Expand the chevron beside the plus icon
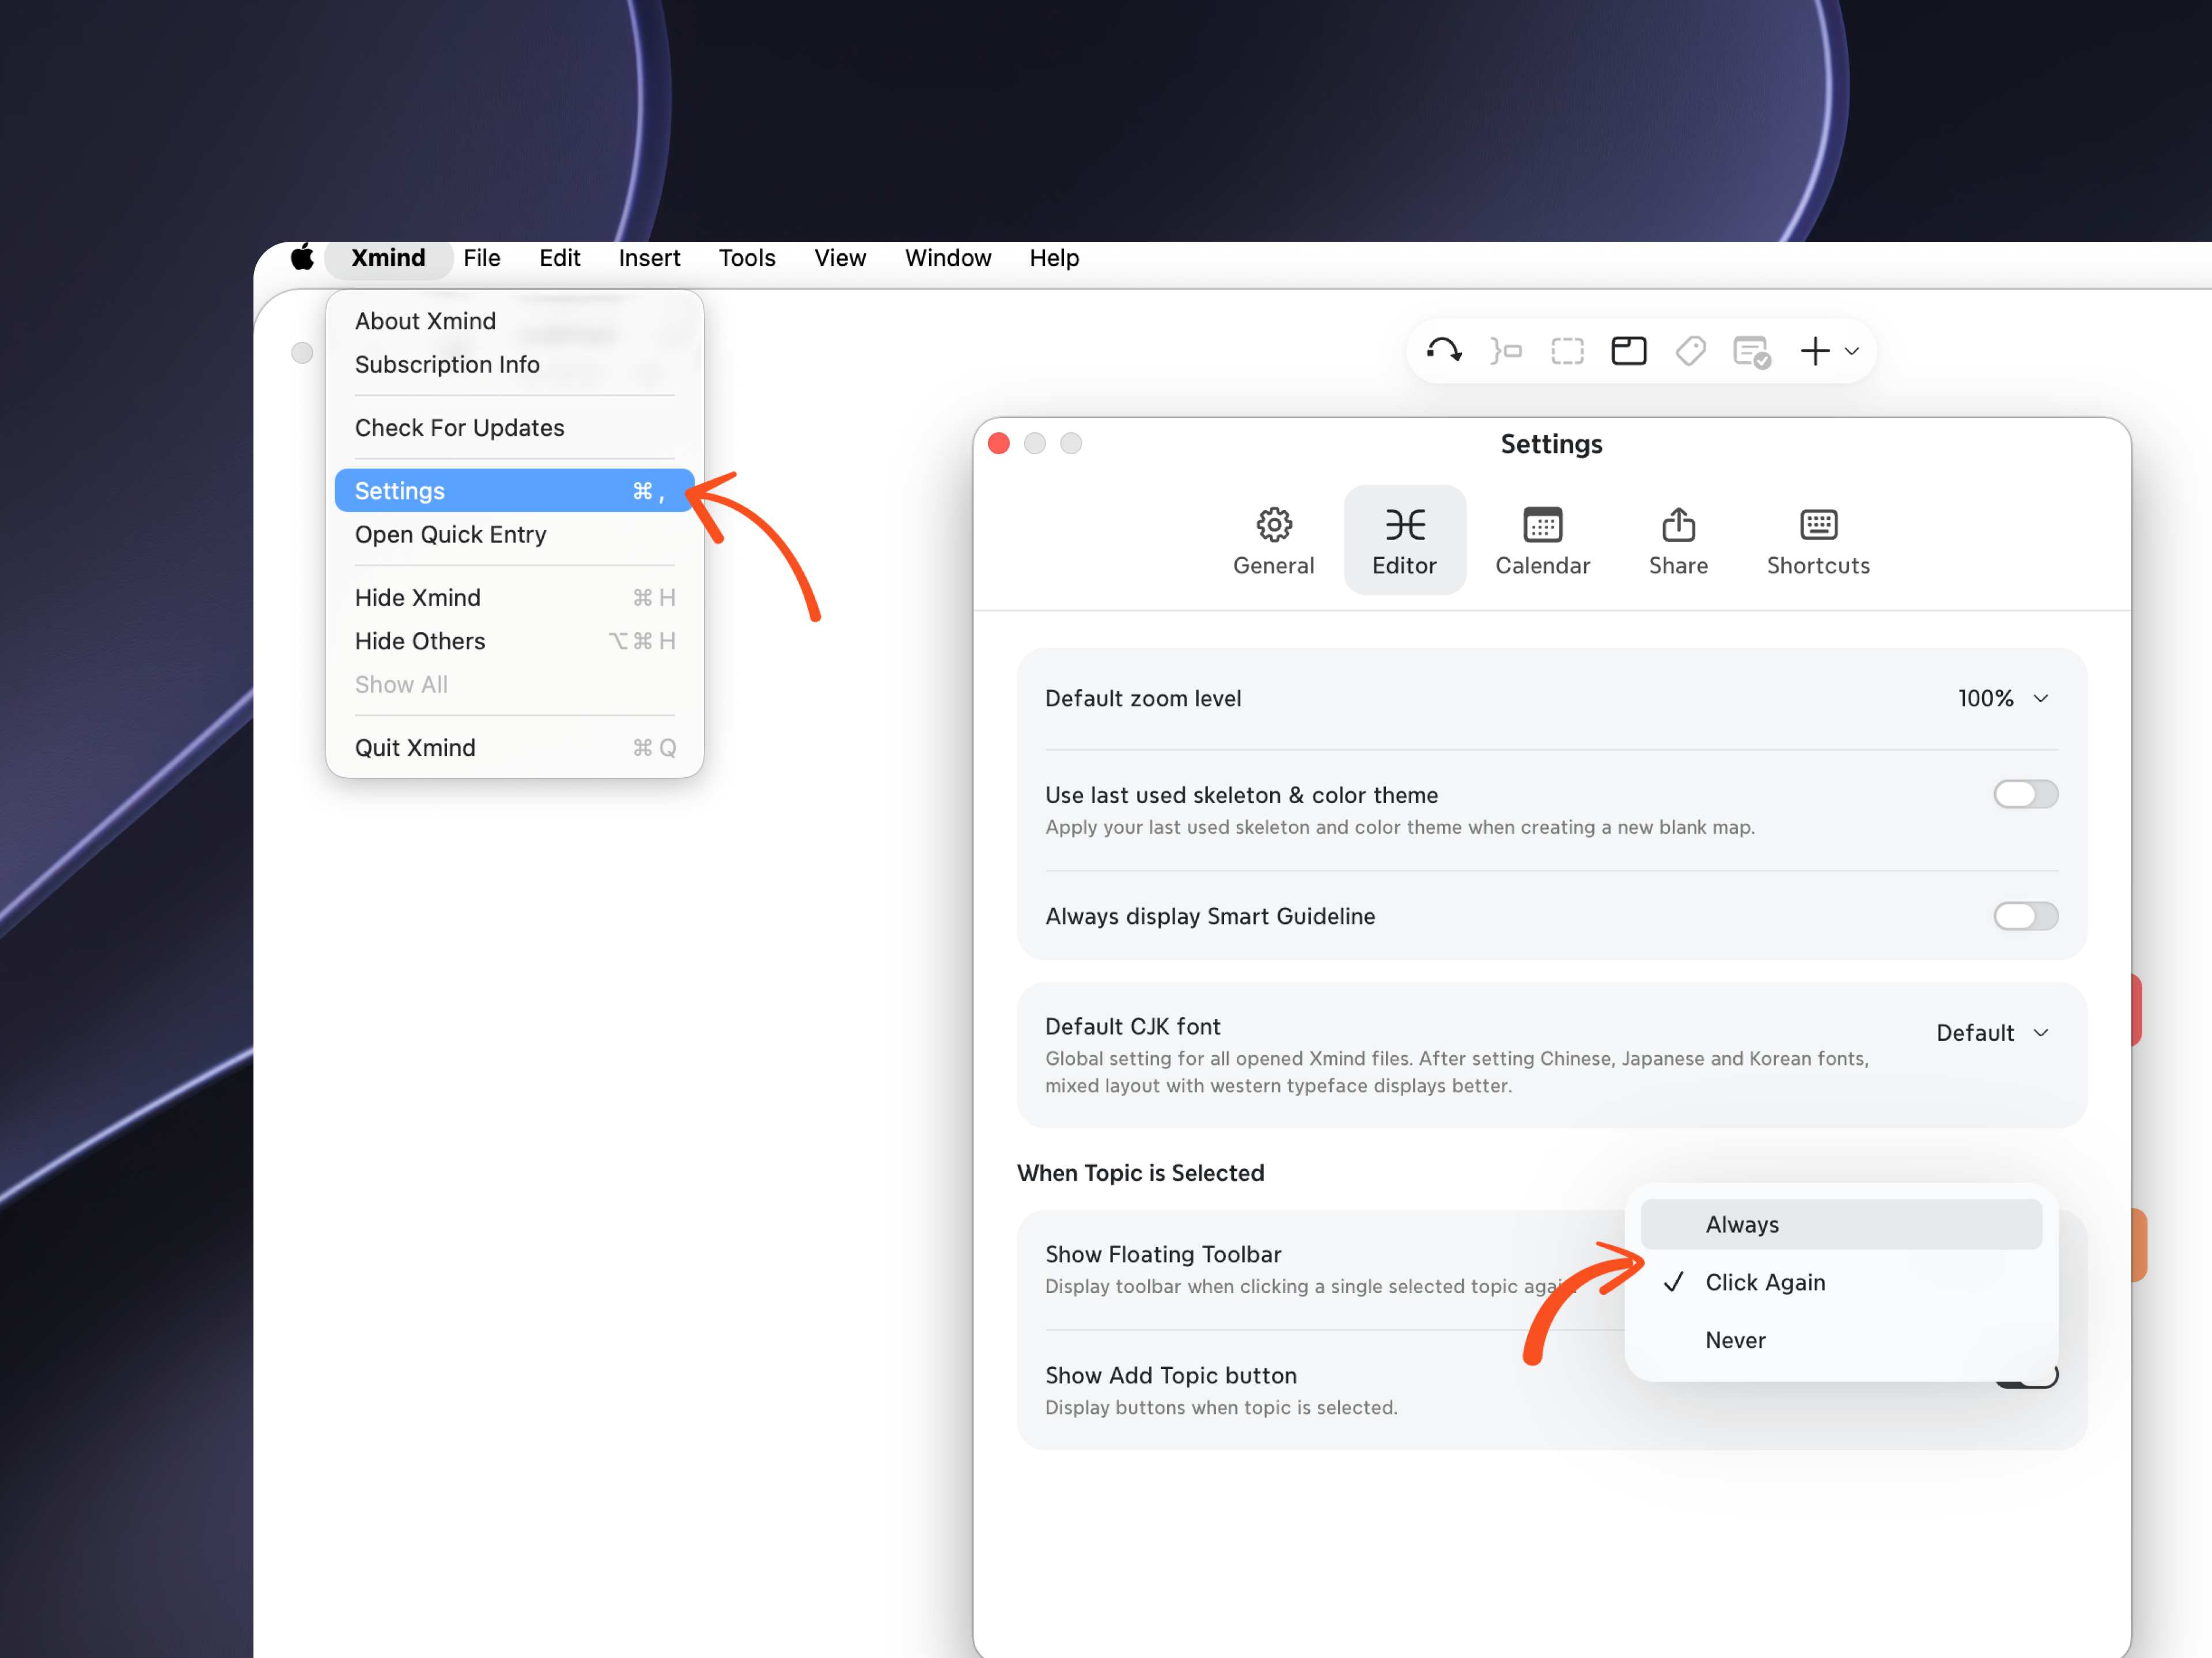 1852,351
